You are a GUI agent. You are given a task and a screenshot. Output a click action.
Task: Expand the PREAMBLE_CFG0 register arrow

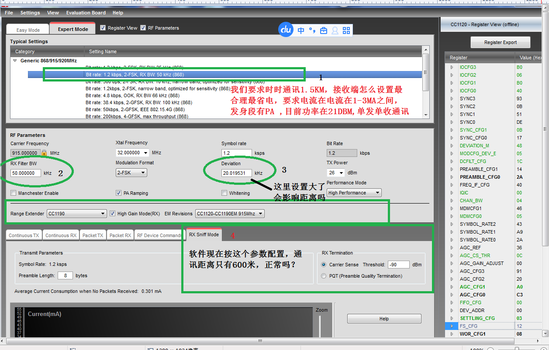[452, 177]
